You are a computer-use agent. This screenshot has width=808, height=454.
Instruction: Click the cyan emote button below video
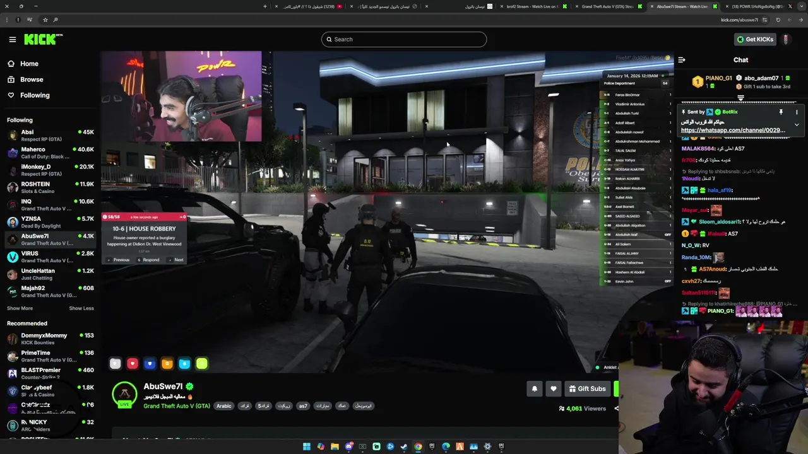pyautogui.click(x=184, y=363)
